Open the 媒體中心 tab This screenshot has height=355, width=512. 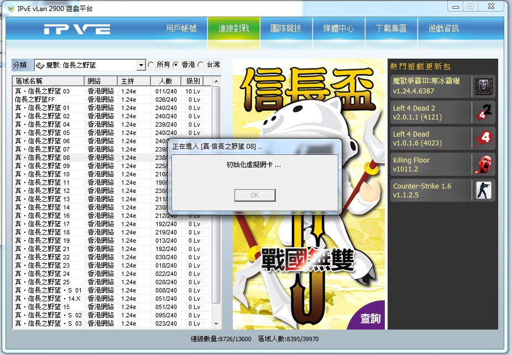[x=338, y=28]
